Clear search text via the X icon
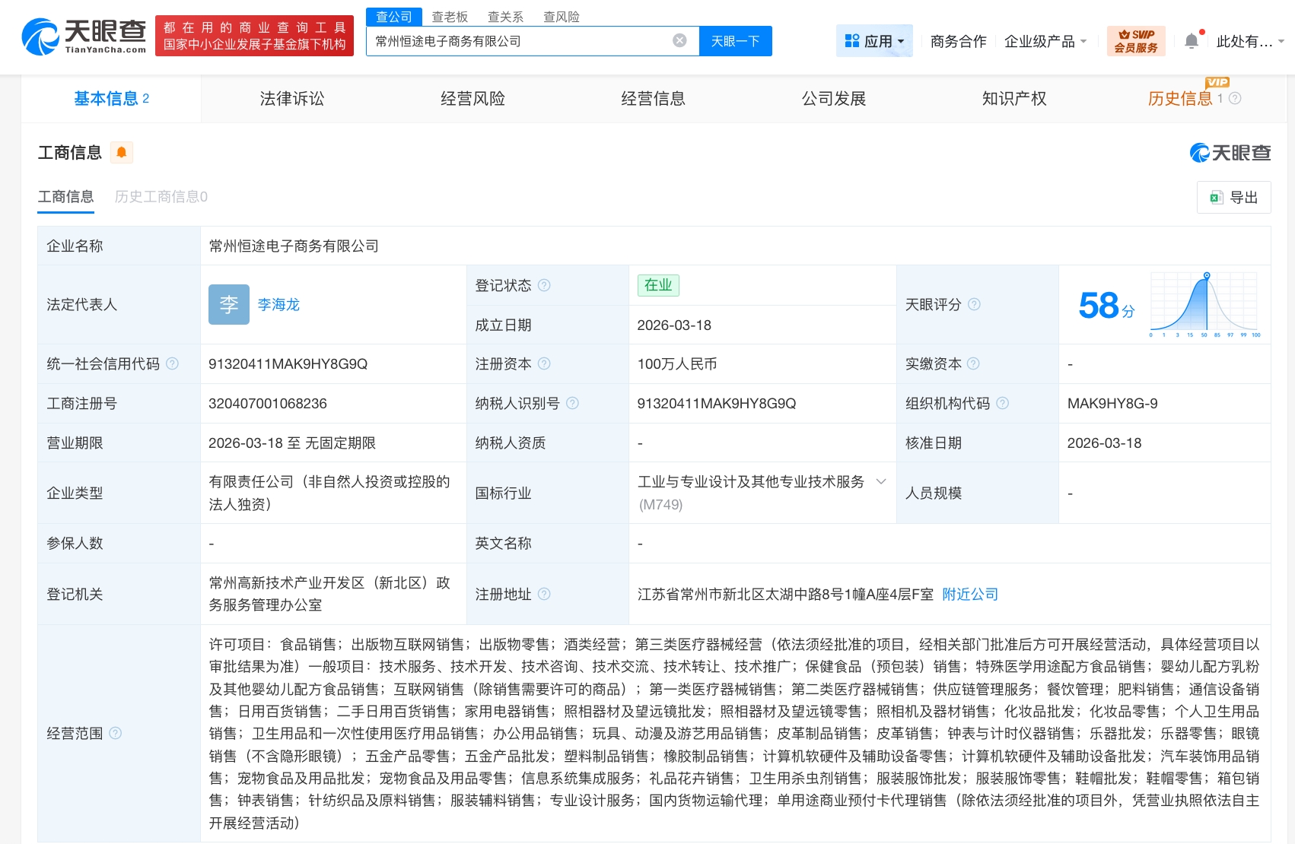 coord(679,40)
